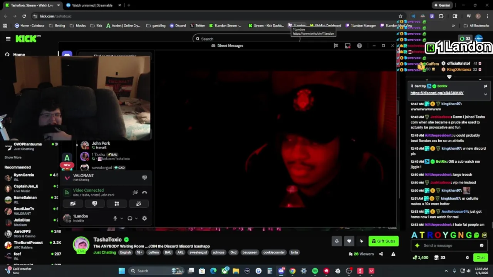Open the Twitter bookmark
Viewport: 493px width, 277px height.
(197, 26)
